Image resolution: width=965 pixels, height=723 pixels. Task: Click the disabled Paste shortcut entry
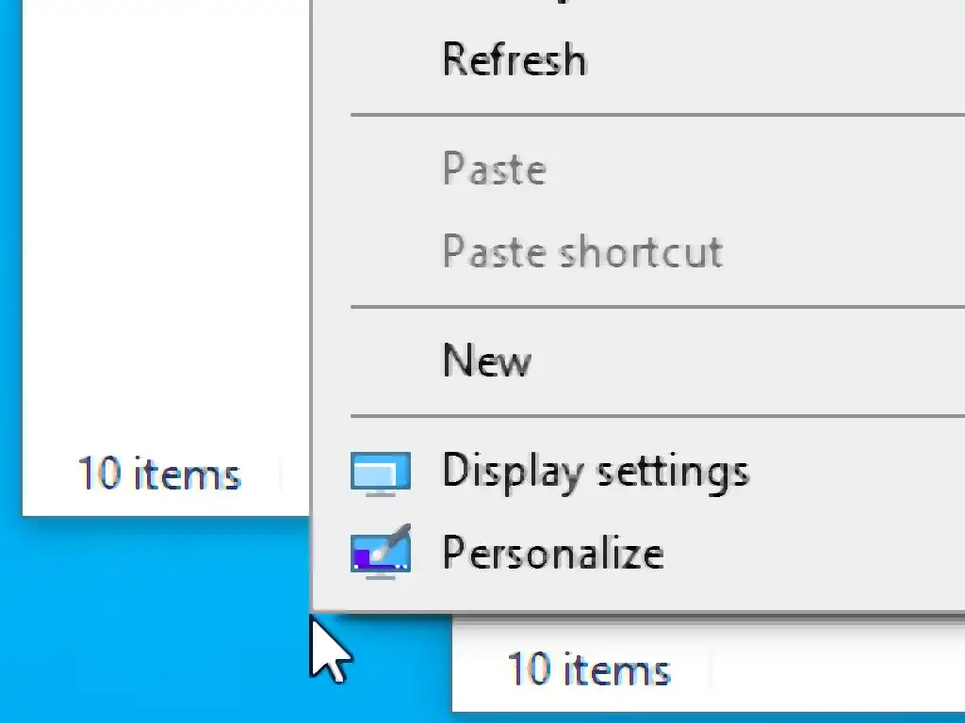582,252
